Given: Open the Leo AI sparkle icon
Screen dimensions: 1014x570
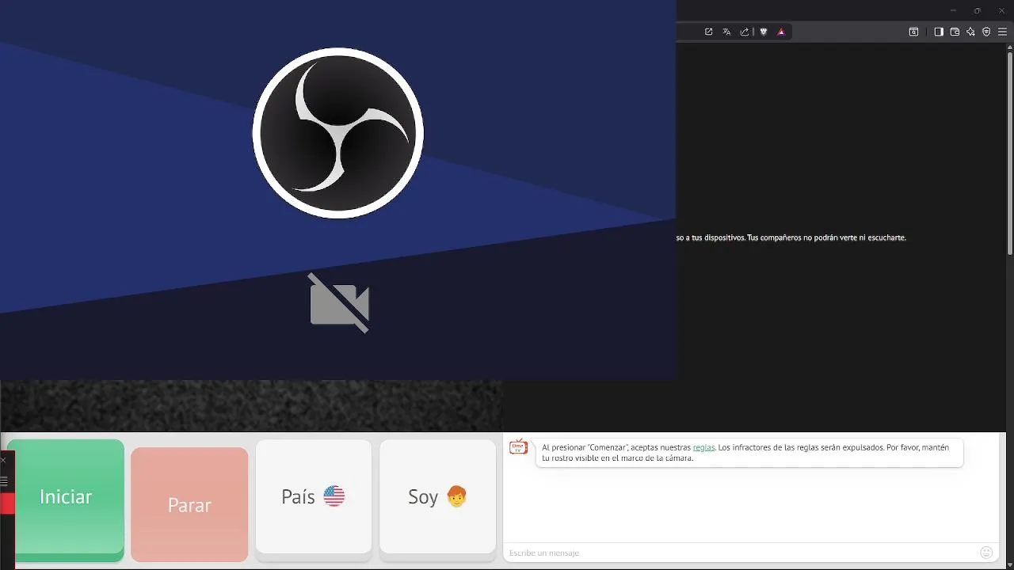Looking at the screenshot, I should [x=970, y=32].
